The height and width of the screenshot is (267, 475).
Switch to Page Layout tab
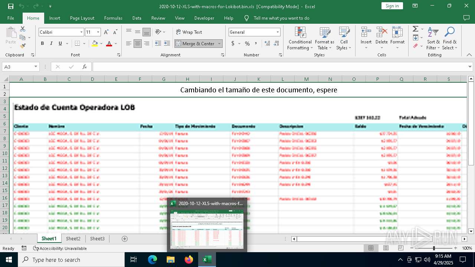[82, 18]
